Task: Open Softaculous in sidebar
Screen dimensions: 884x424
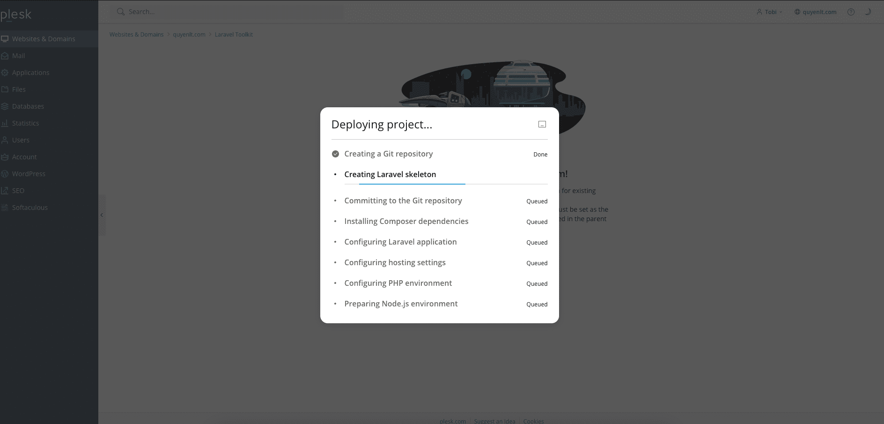Action: [x=29, y=208]
